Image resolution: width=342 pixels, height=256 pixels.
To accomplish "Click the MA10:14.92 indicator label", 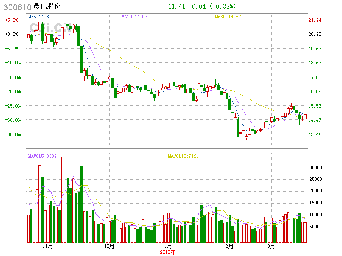I will (134, 17).
